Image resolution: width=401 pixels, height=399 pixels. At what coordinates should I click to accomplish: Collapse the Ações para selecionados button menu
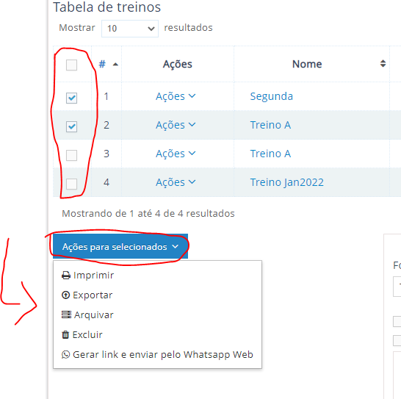point(120,246)
